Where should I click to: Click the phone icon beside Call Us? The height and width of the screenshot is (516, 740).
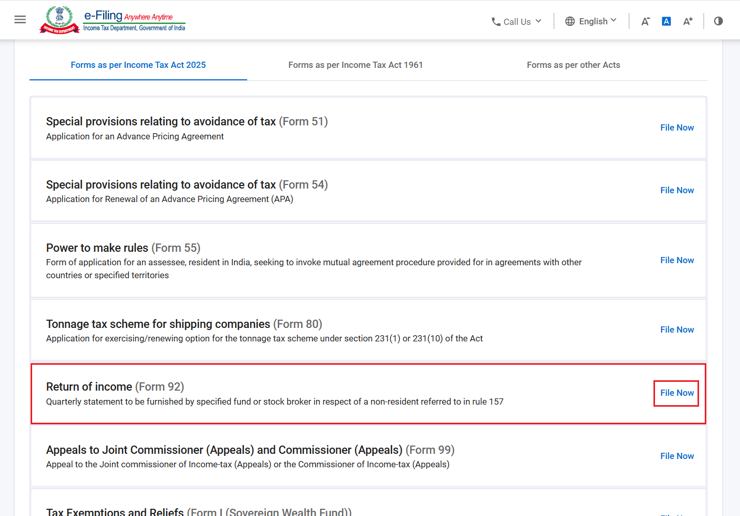pos(496,22)
